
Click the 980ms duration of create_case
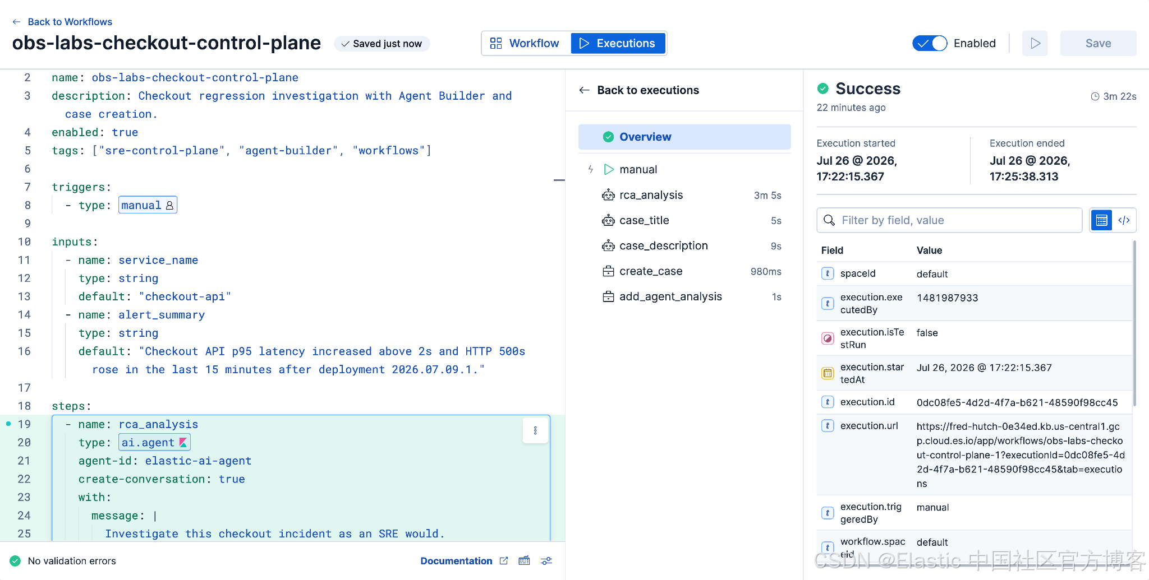click(766, 272)
